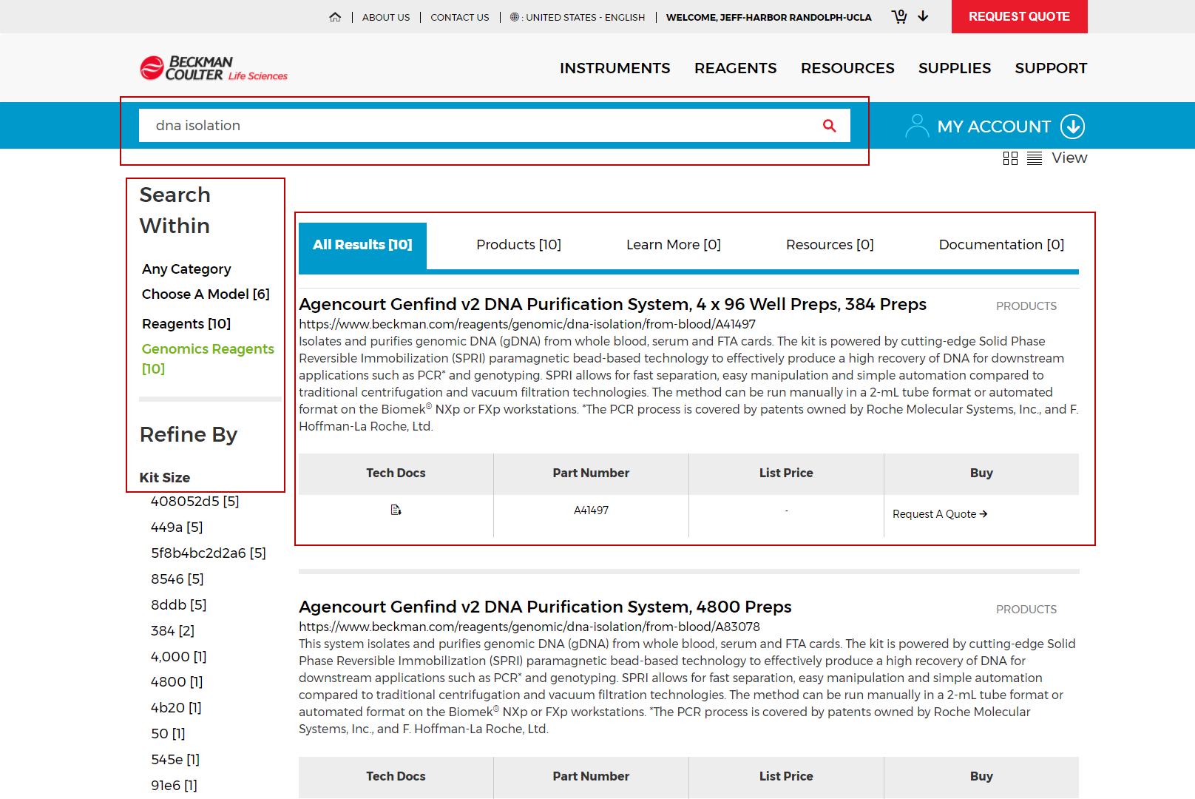The width and height of the screenshot is (1195, 799).
Task: Refine by kit size 8ddb [5]
Action: coord(179,605)
